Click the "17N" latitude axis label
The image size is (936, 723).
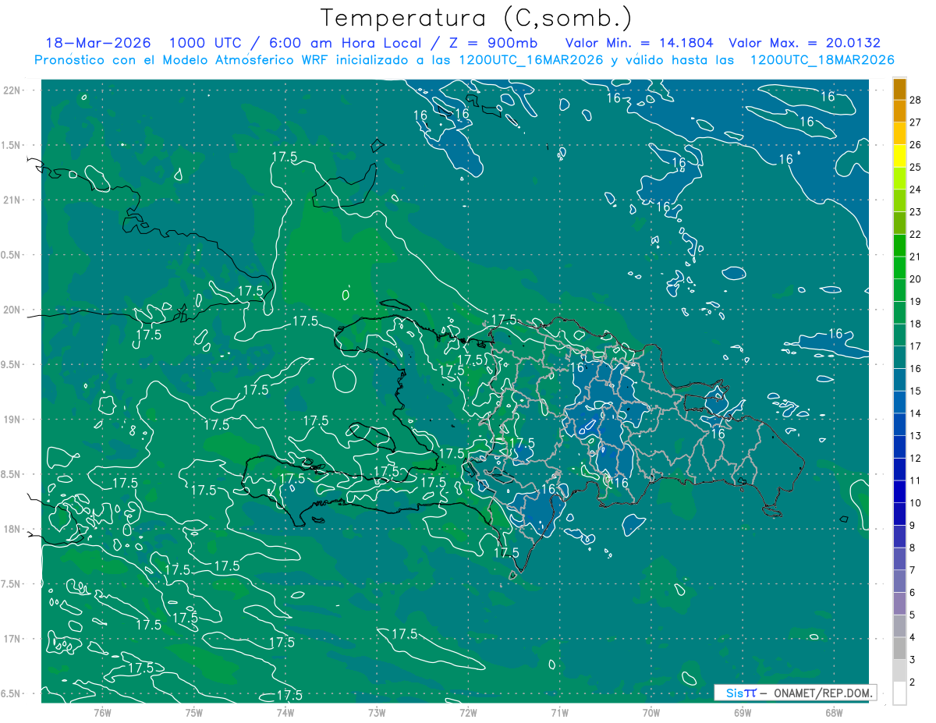point(13,639)
